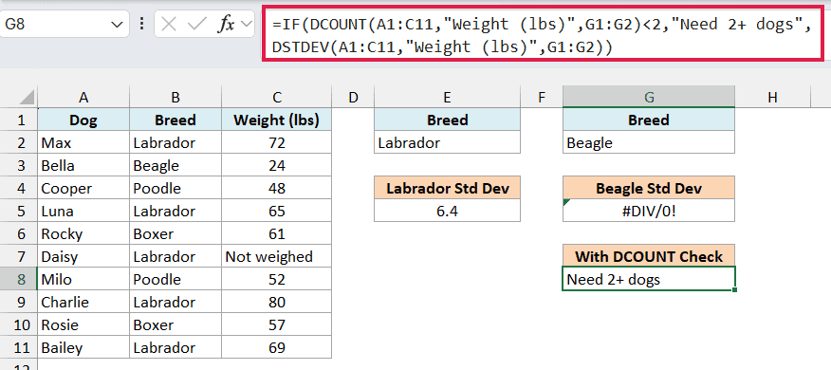831x370 pixels.
Task: Click the 'Beagle Std Dev' label cell
Action: click(649, 188)
